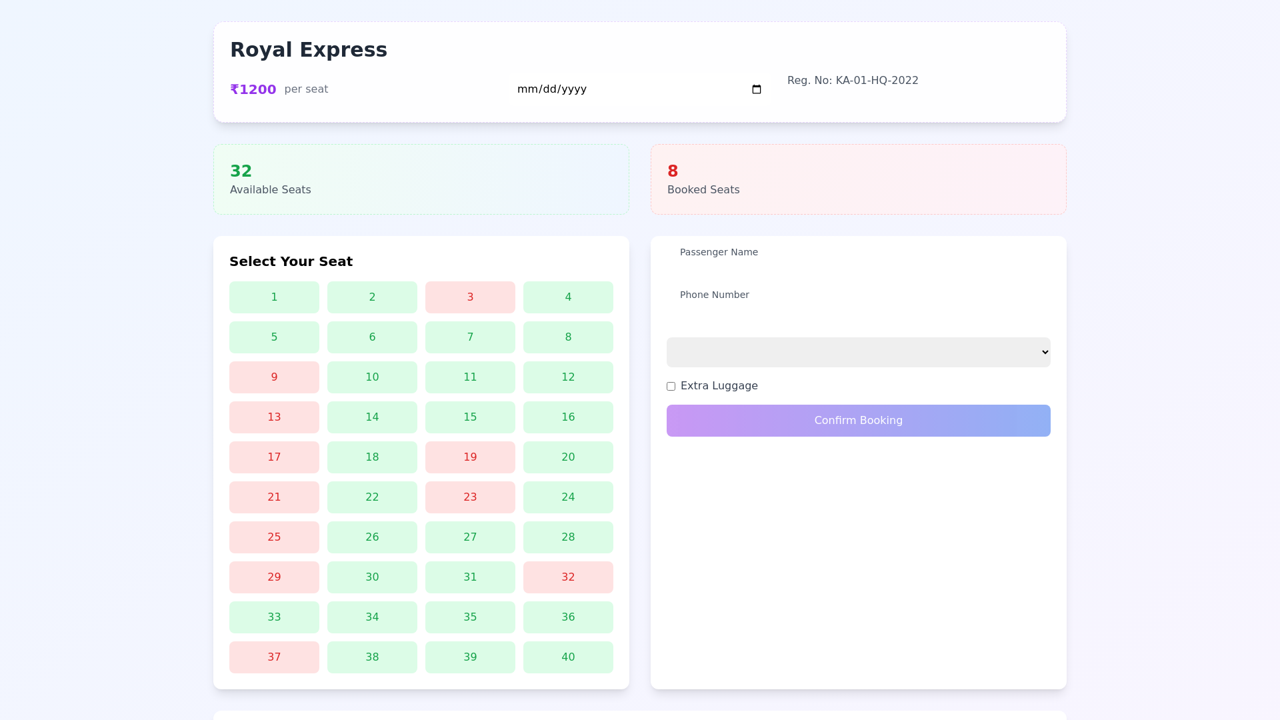Viewport: 1280px width, 720px height.
Task: Enable the Extra Luggage checkbox
Action: pyautogui.click(x=671, y=386)
